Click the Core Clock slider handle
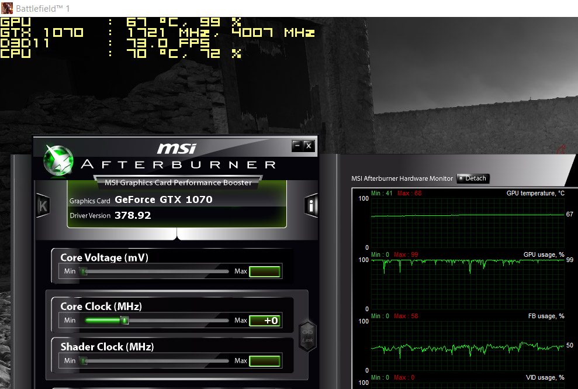This screenshot has width=578, height=389. tap(125, 321)
